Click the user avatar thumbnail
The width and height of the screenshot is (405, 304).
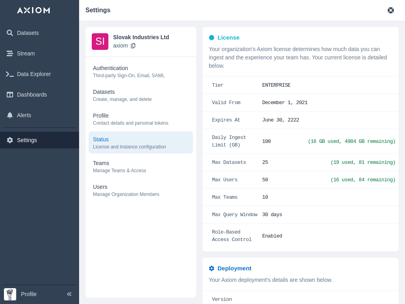(x=10, y=294)
